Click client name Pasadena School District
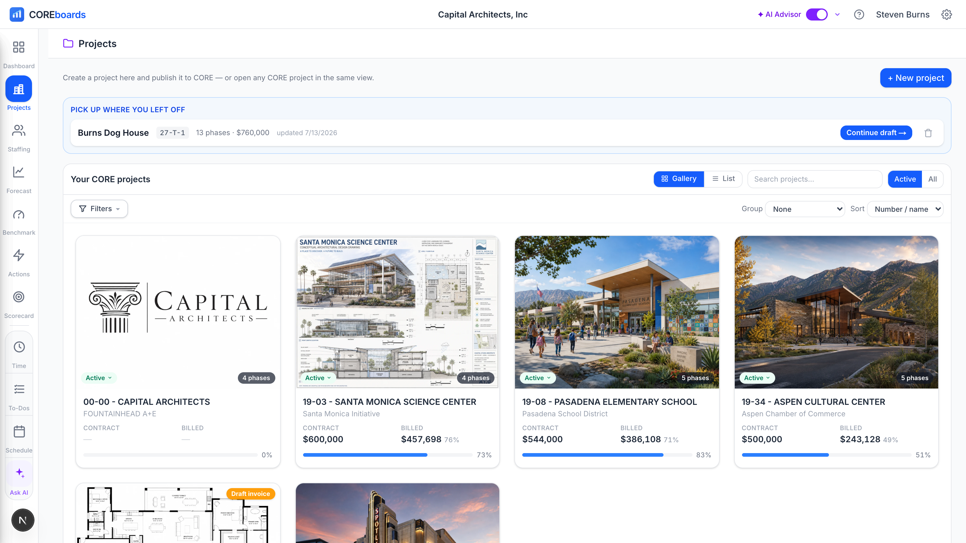 click(x=565, y=414)
